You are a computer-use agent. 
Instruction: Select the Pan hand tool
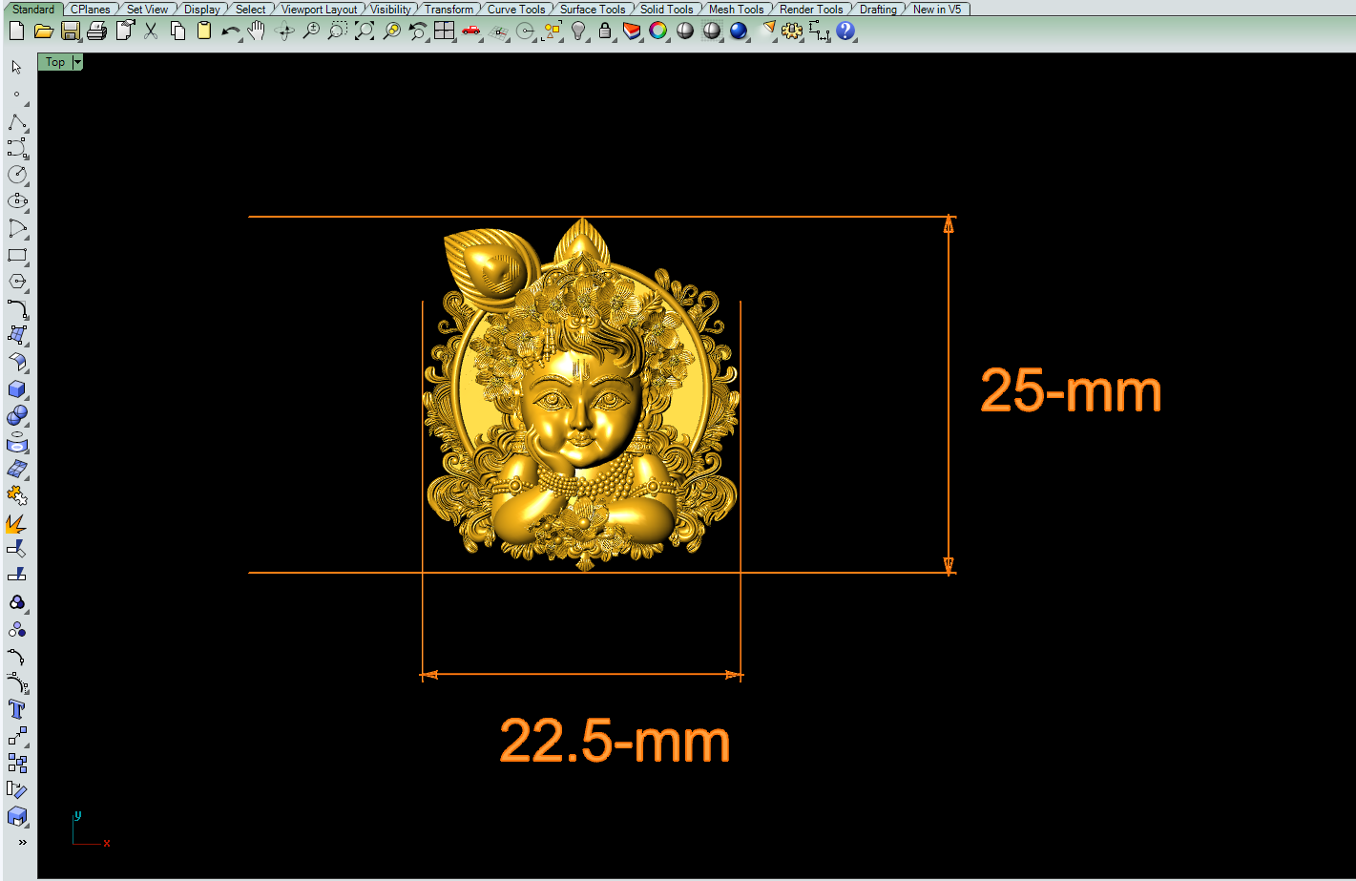tap(256, 31)
